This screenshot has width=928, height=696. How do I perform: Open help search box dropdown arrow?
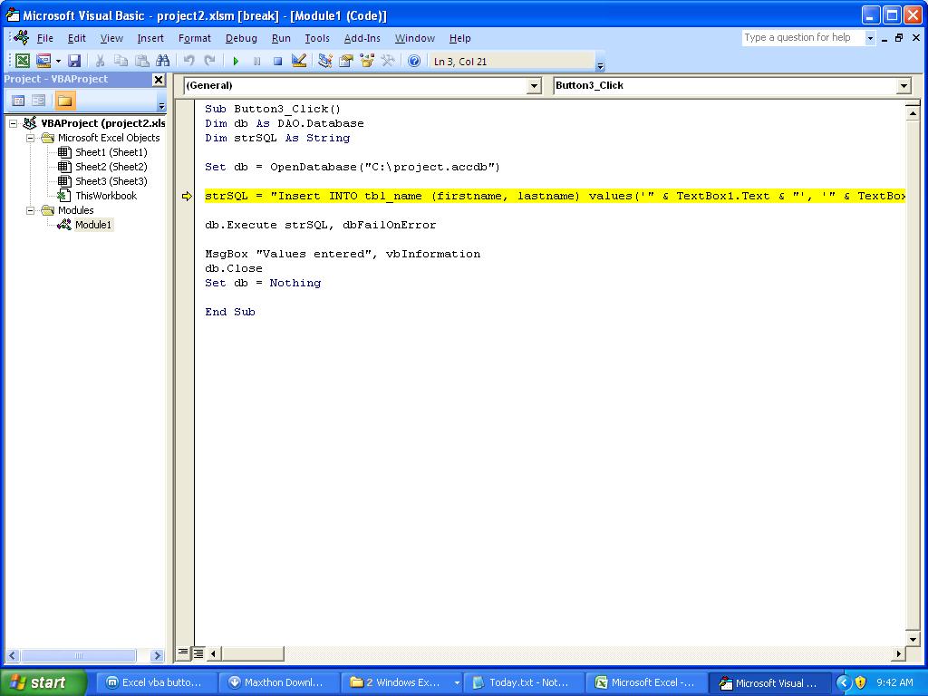869,38
